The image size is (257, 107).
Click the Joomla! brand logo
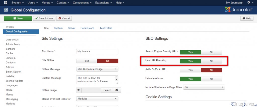pos(239,10)
